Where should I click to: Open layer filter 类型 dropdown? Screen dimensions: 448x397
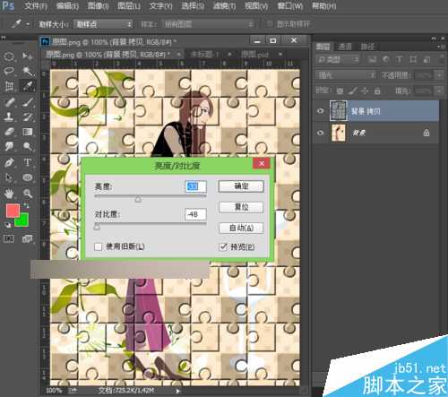tap(339, 59)
